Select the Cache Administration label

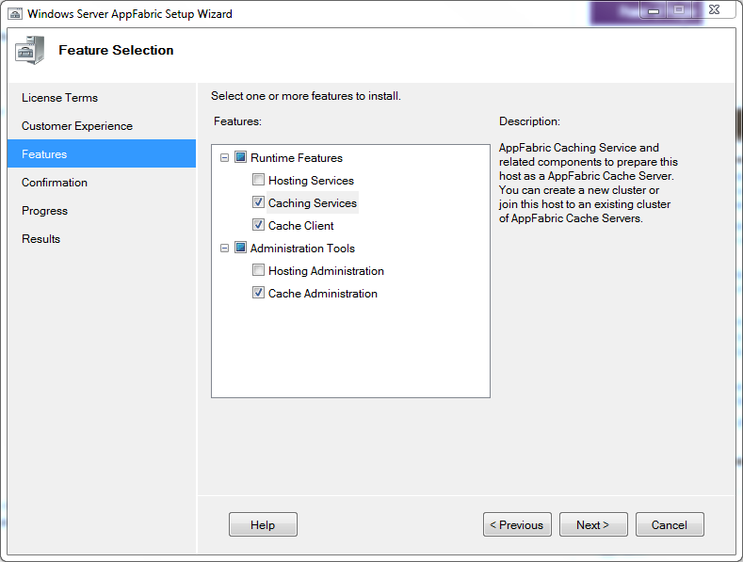click(x=323, y=294)
